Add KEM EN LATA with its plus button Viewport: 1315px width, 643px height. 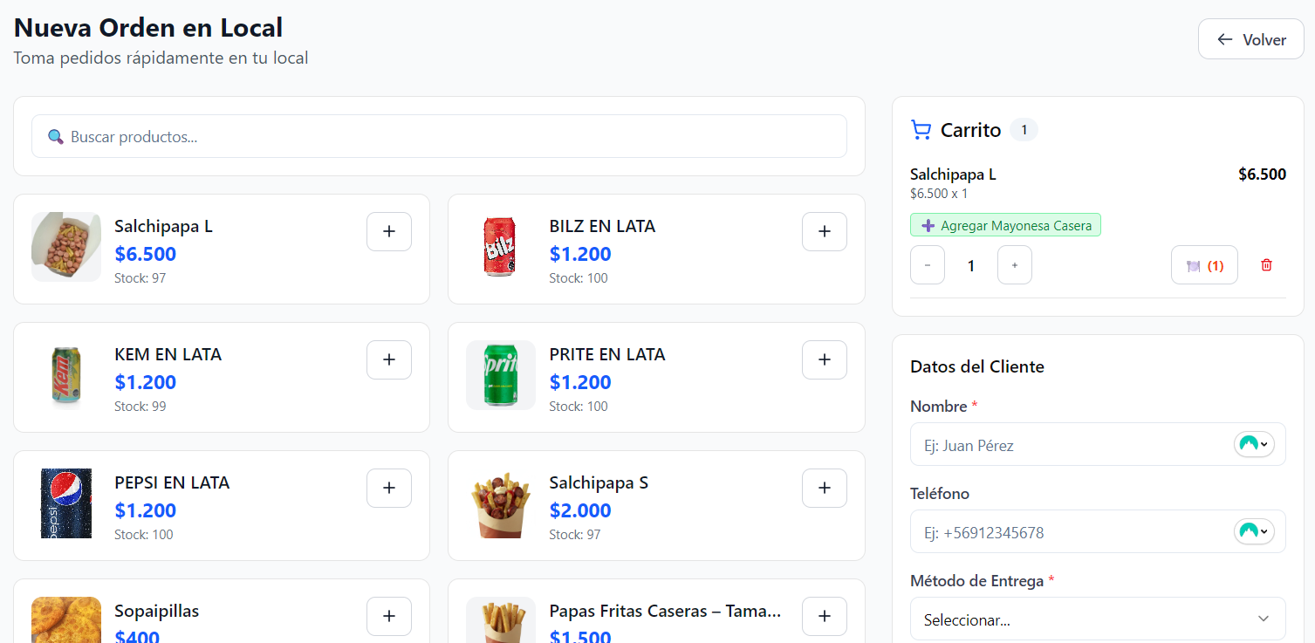point(388,359)
